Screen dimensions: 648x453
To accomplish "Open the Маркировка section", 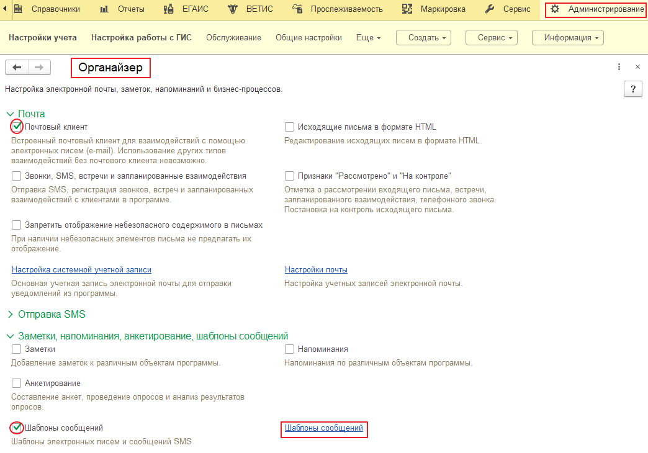I will coord(434,9).
